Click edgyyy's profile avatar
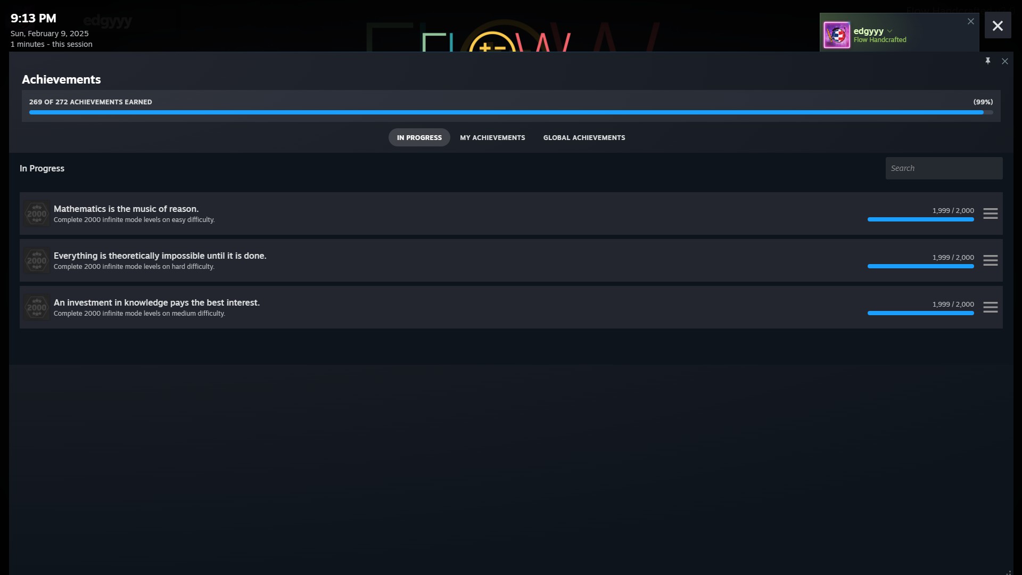The image size is (1022, 575). [x=836, y=35]
